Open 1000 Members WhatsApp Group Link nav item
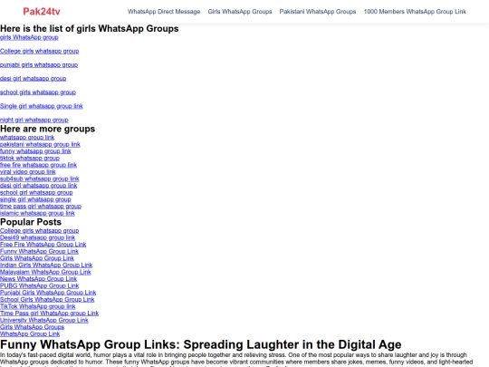 tap(415, 12)
